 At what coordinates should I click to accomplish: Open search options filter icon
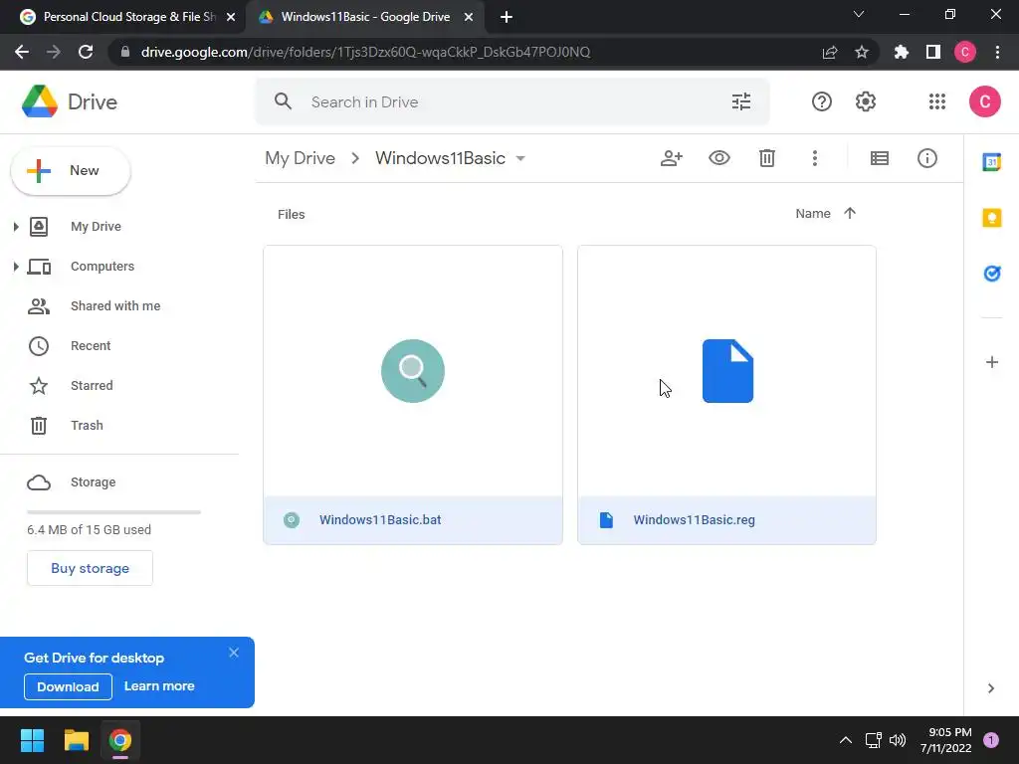740,102
